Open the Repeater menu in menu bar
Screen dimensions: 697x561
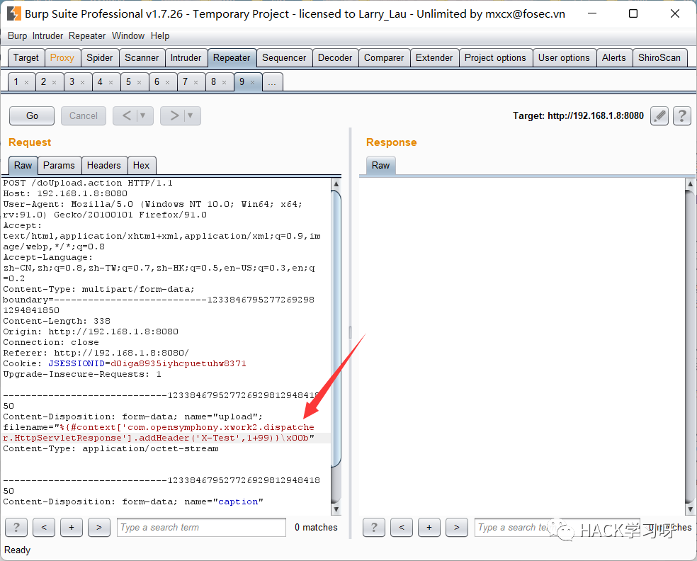(x=87, y=35)
